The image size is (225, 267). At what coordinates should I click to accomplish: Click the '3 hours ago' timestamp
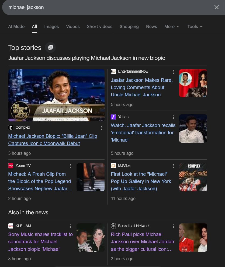tap(19, 153)
